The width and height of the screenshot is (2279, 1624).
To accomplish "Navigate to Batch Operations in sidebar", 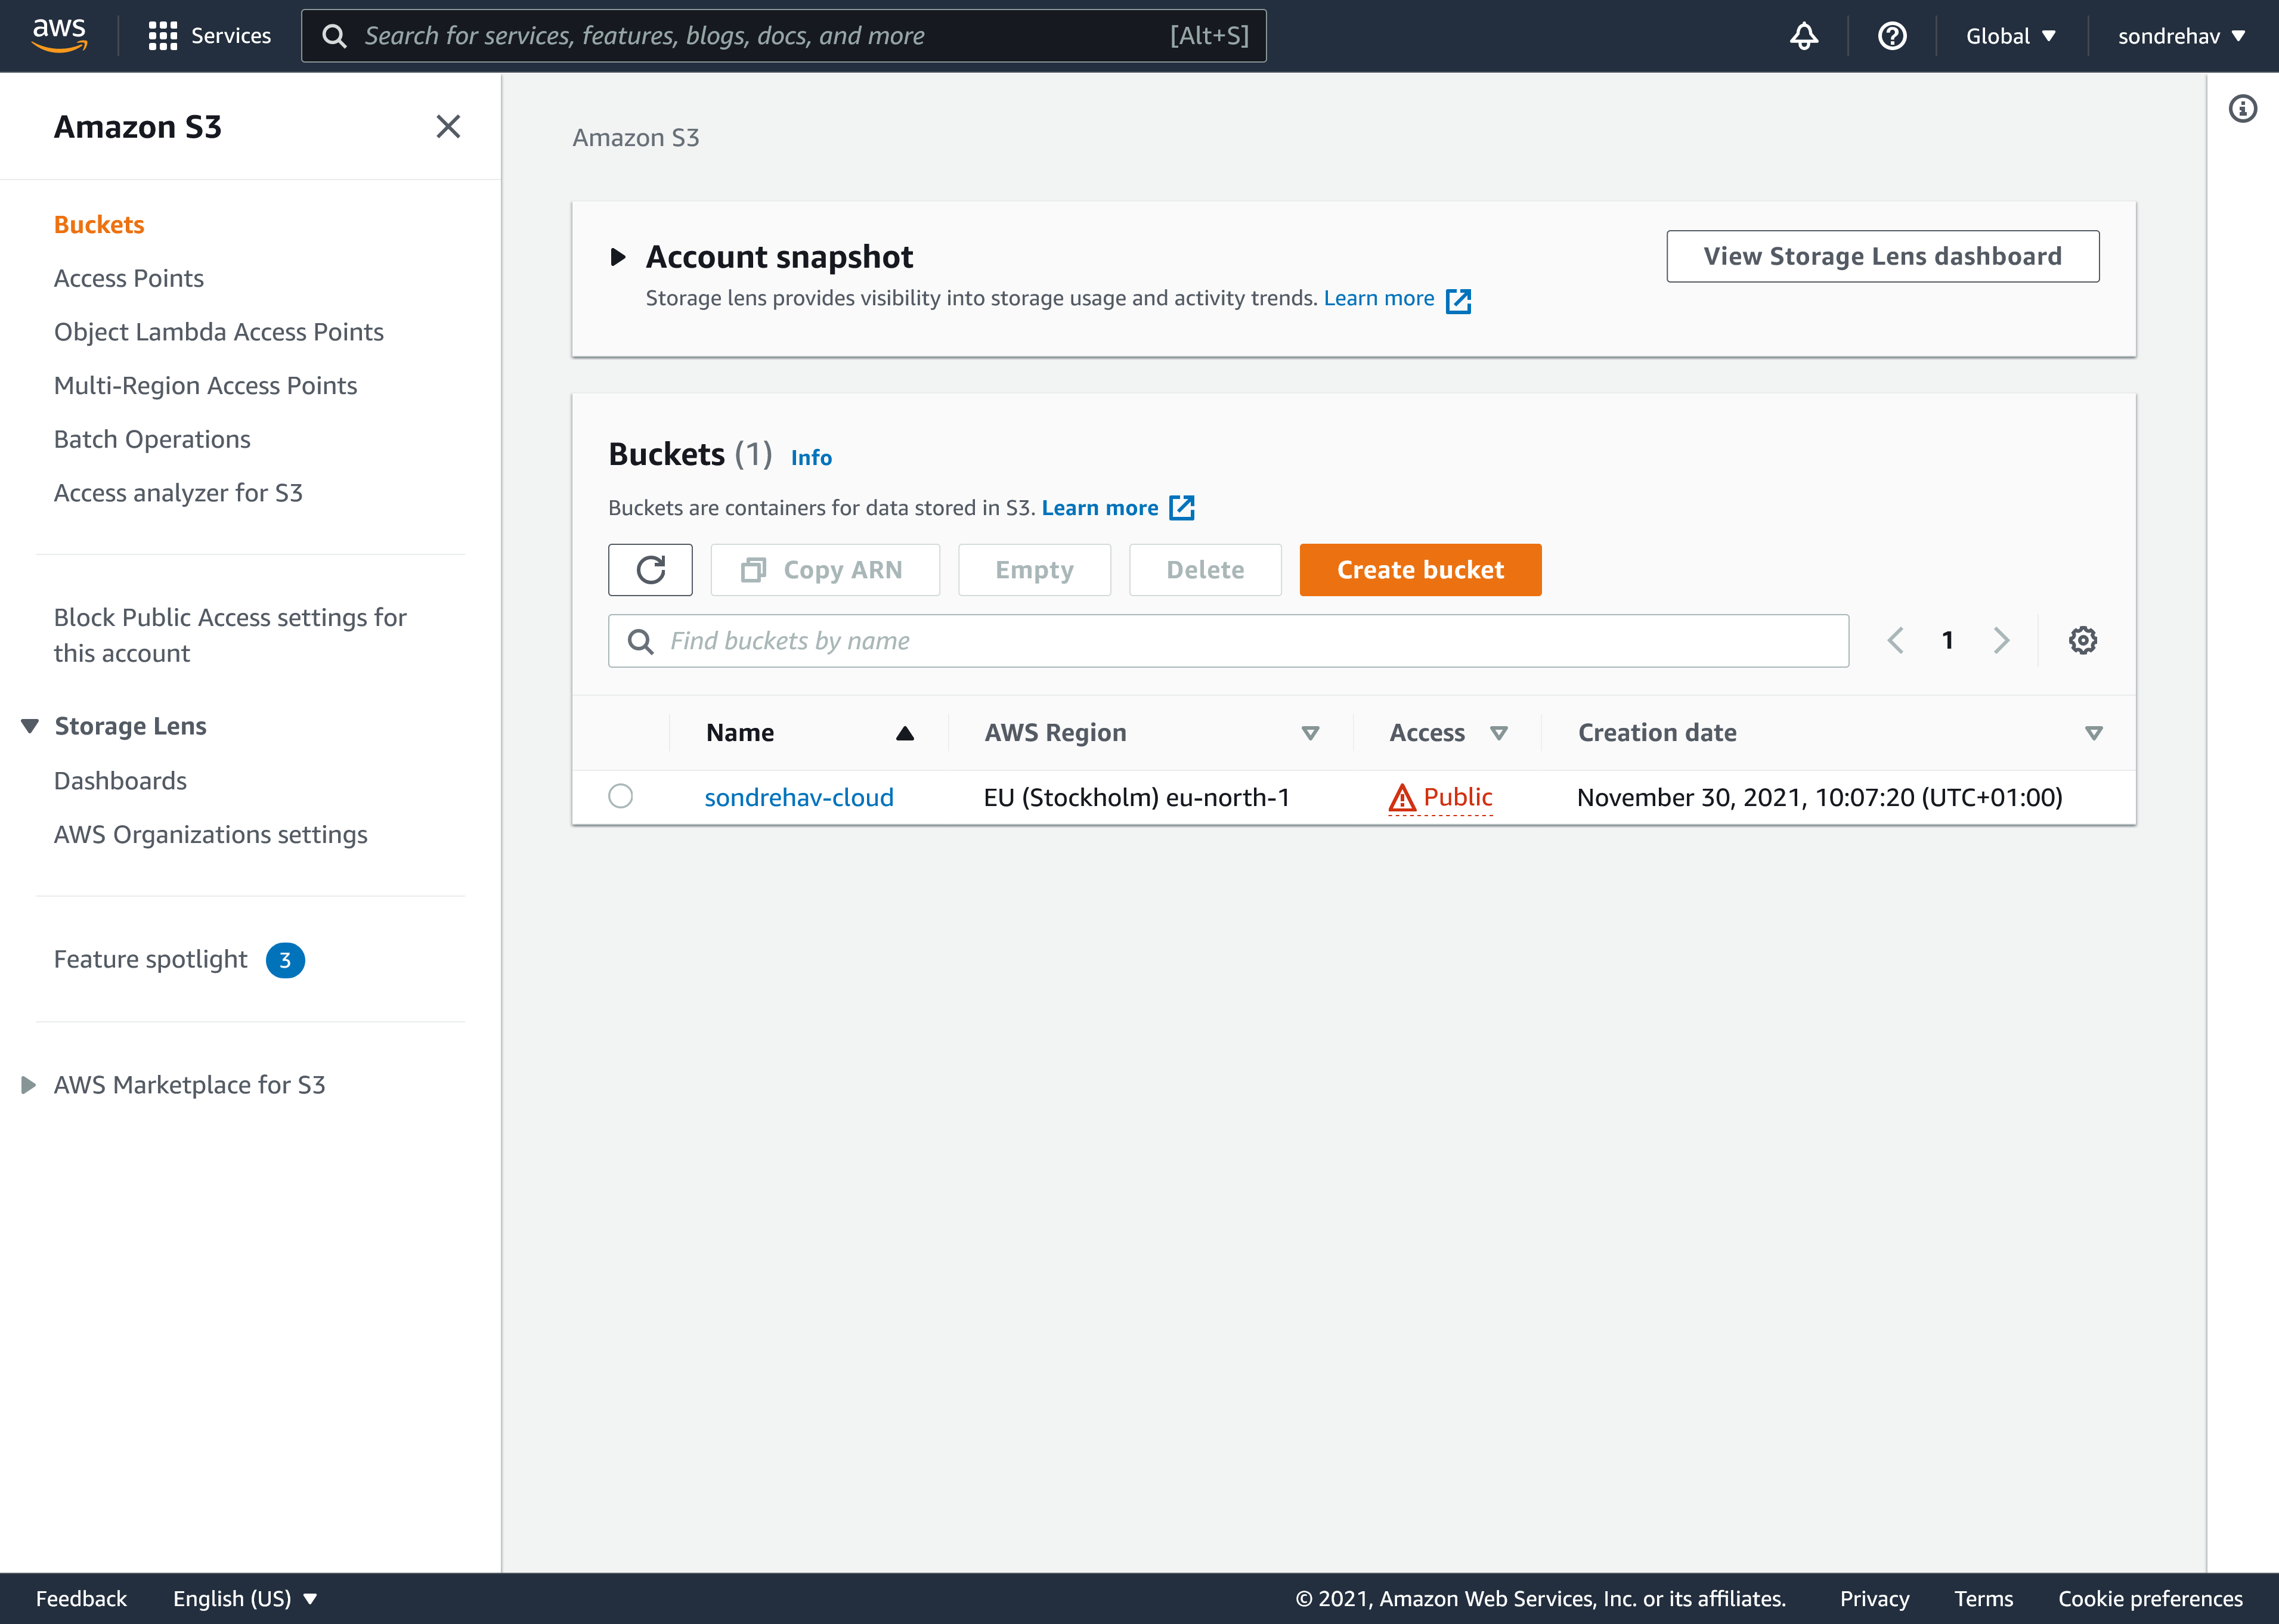I will pyautogui.click(x=152, y=439).
